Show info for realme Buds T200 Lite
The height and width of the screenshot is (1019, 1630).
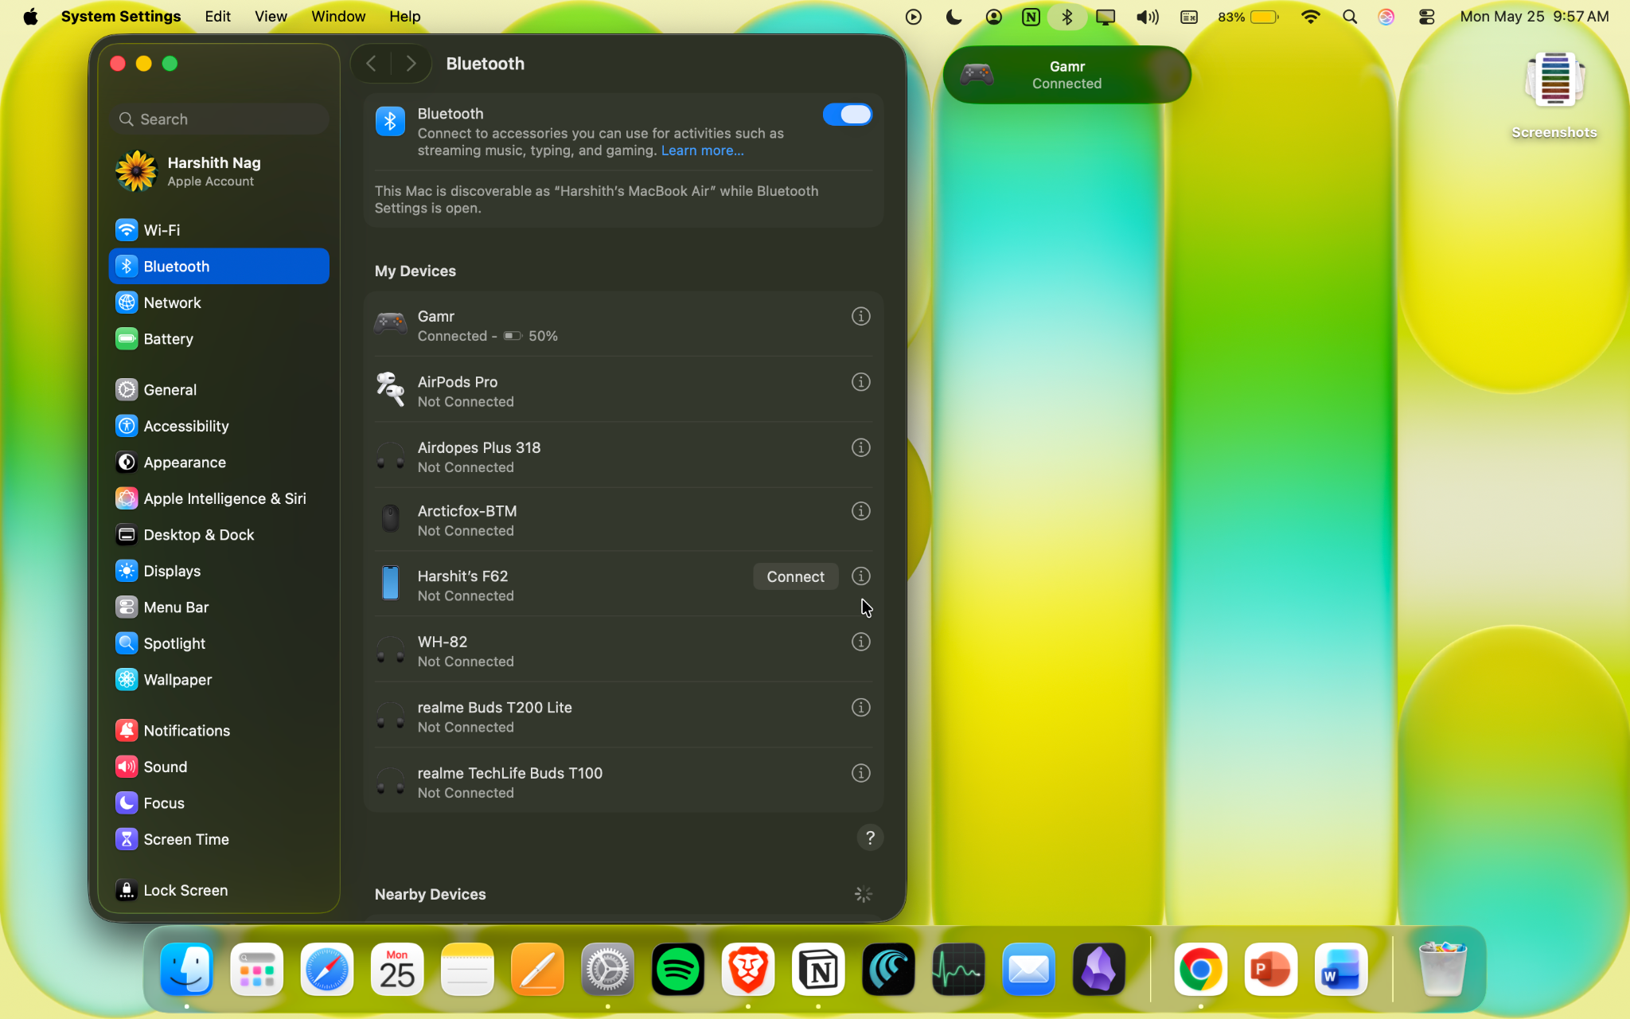860,708
